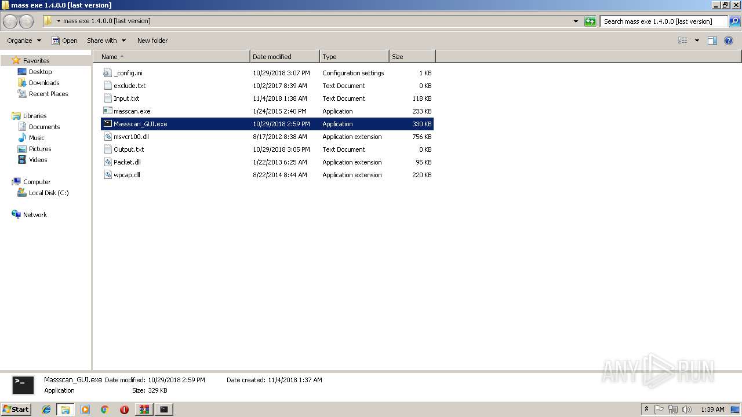742x417 pixels.
Task: Click the Packet.dll file icon
Action: pyautogui.click(x=107, y=162)
